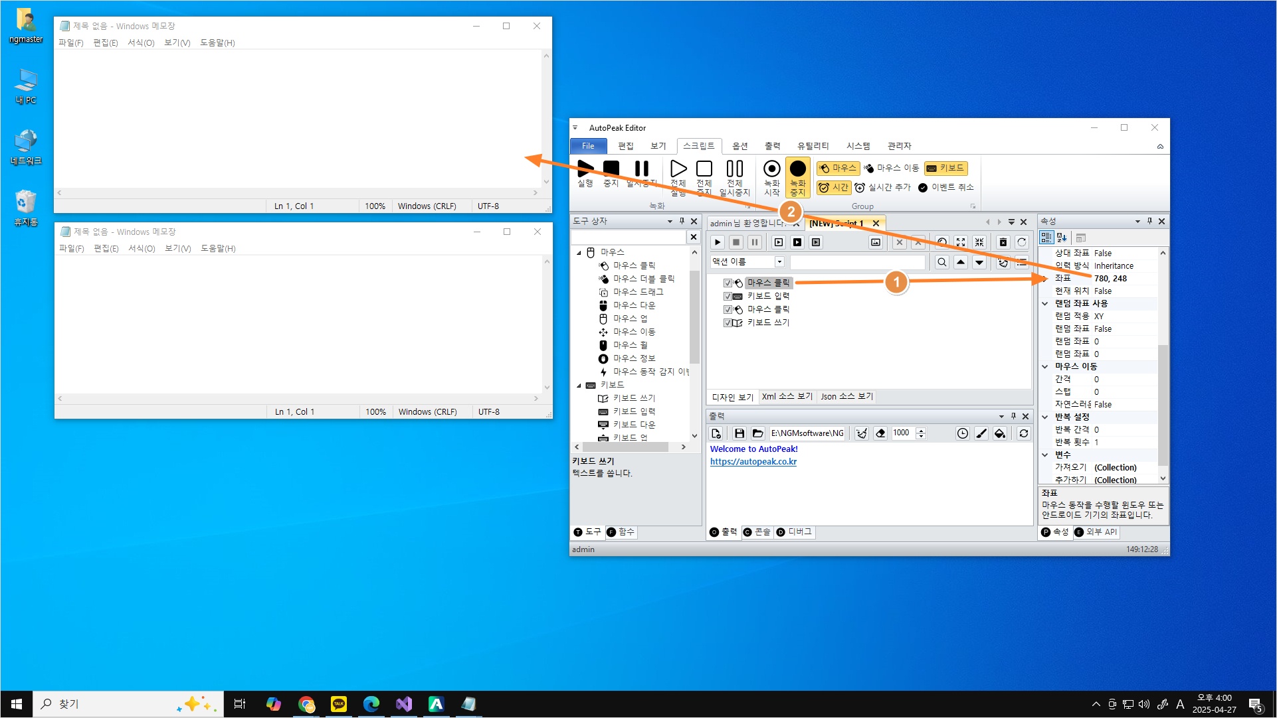Click the 실행 run button in ribbon

585,174
